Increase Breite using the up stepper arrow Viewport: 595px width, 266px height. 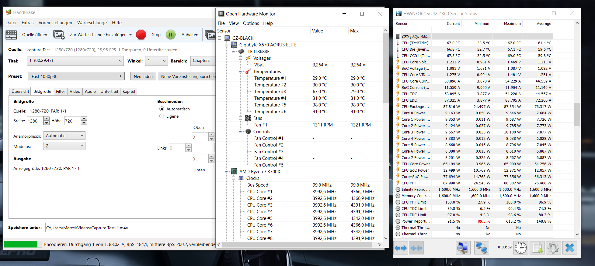[x=46, y=119]
